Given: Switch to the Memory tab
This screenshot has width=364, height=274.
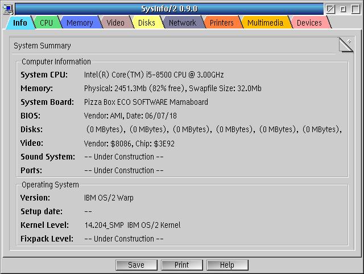Looking at the screenshot, I should coord(80,23).
